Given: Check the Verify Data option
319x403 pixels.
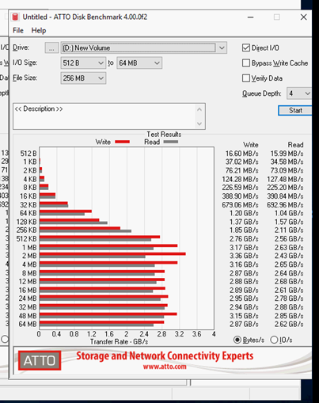Looking at the screenshot, I should pyautogui.click(x=246, y=78).
